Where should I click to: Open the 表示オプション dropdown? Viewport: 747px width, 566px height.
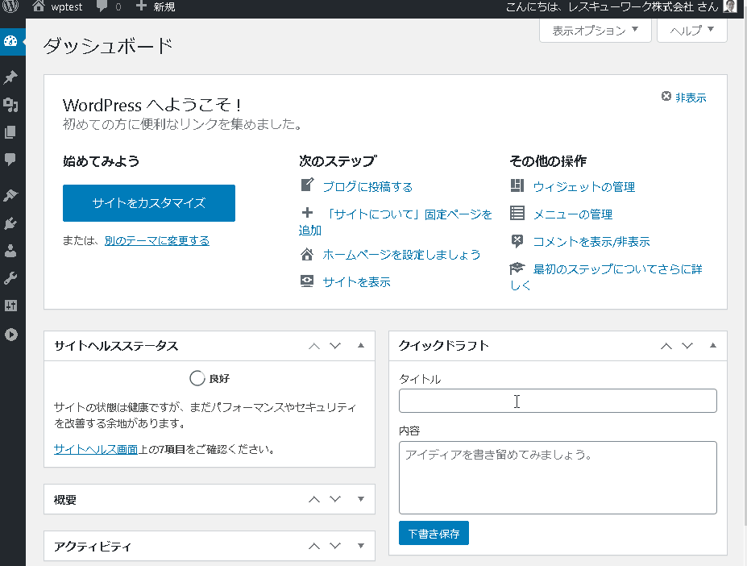click(x=595, y=31)
